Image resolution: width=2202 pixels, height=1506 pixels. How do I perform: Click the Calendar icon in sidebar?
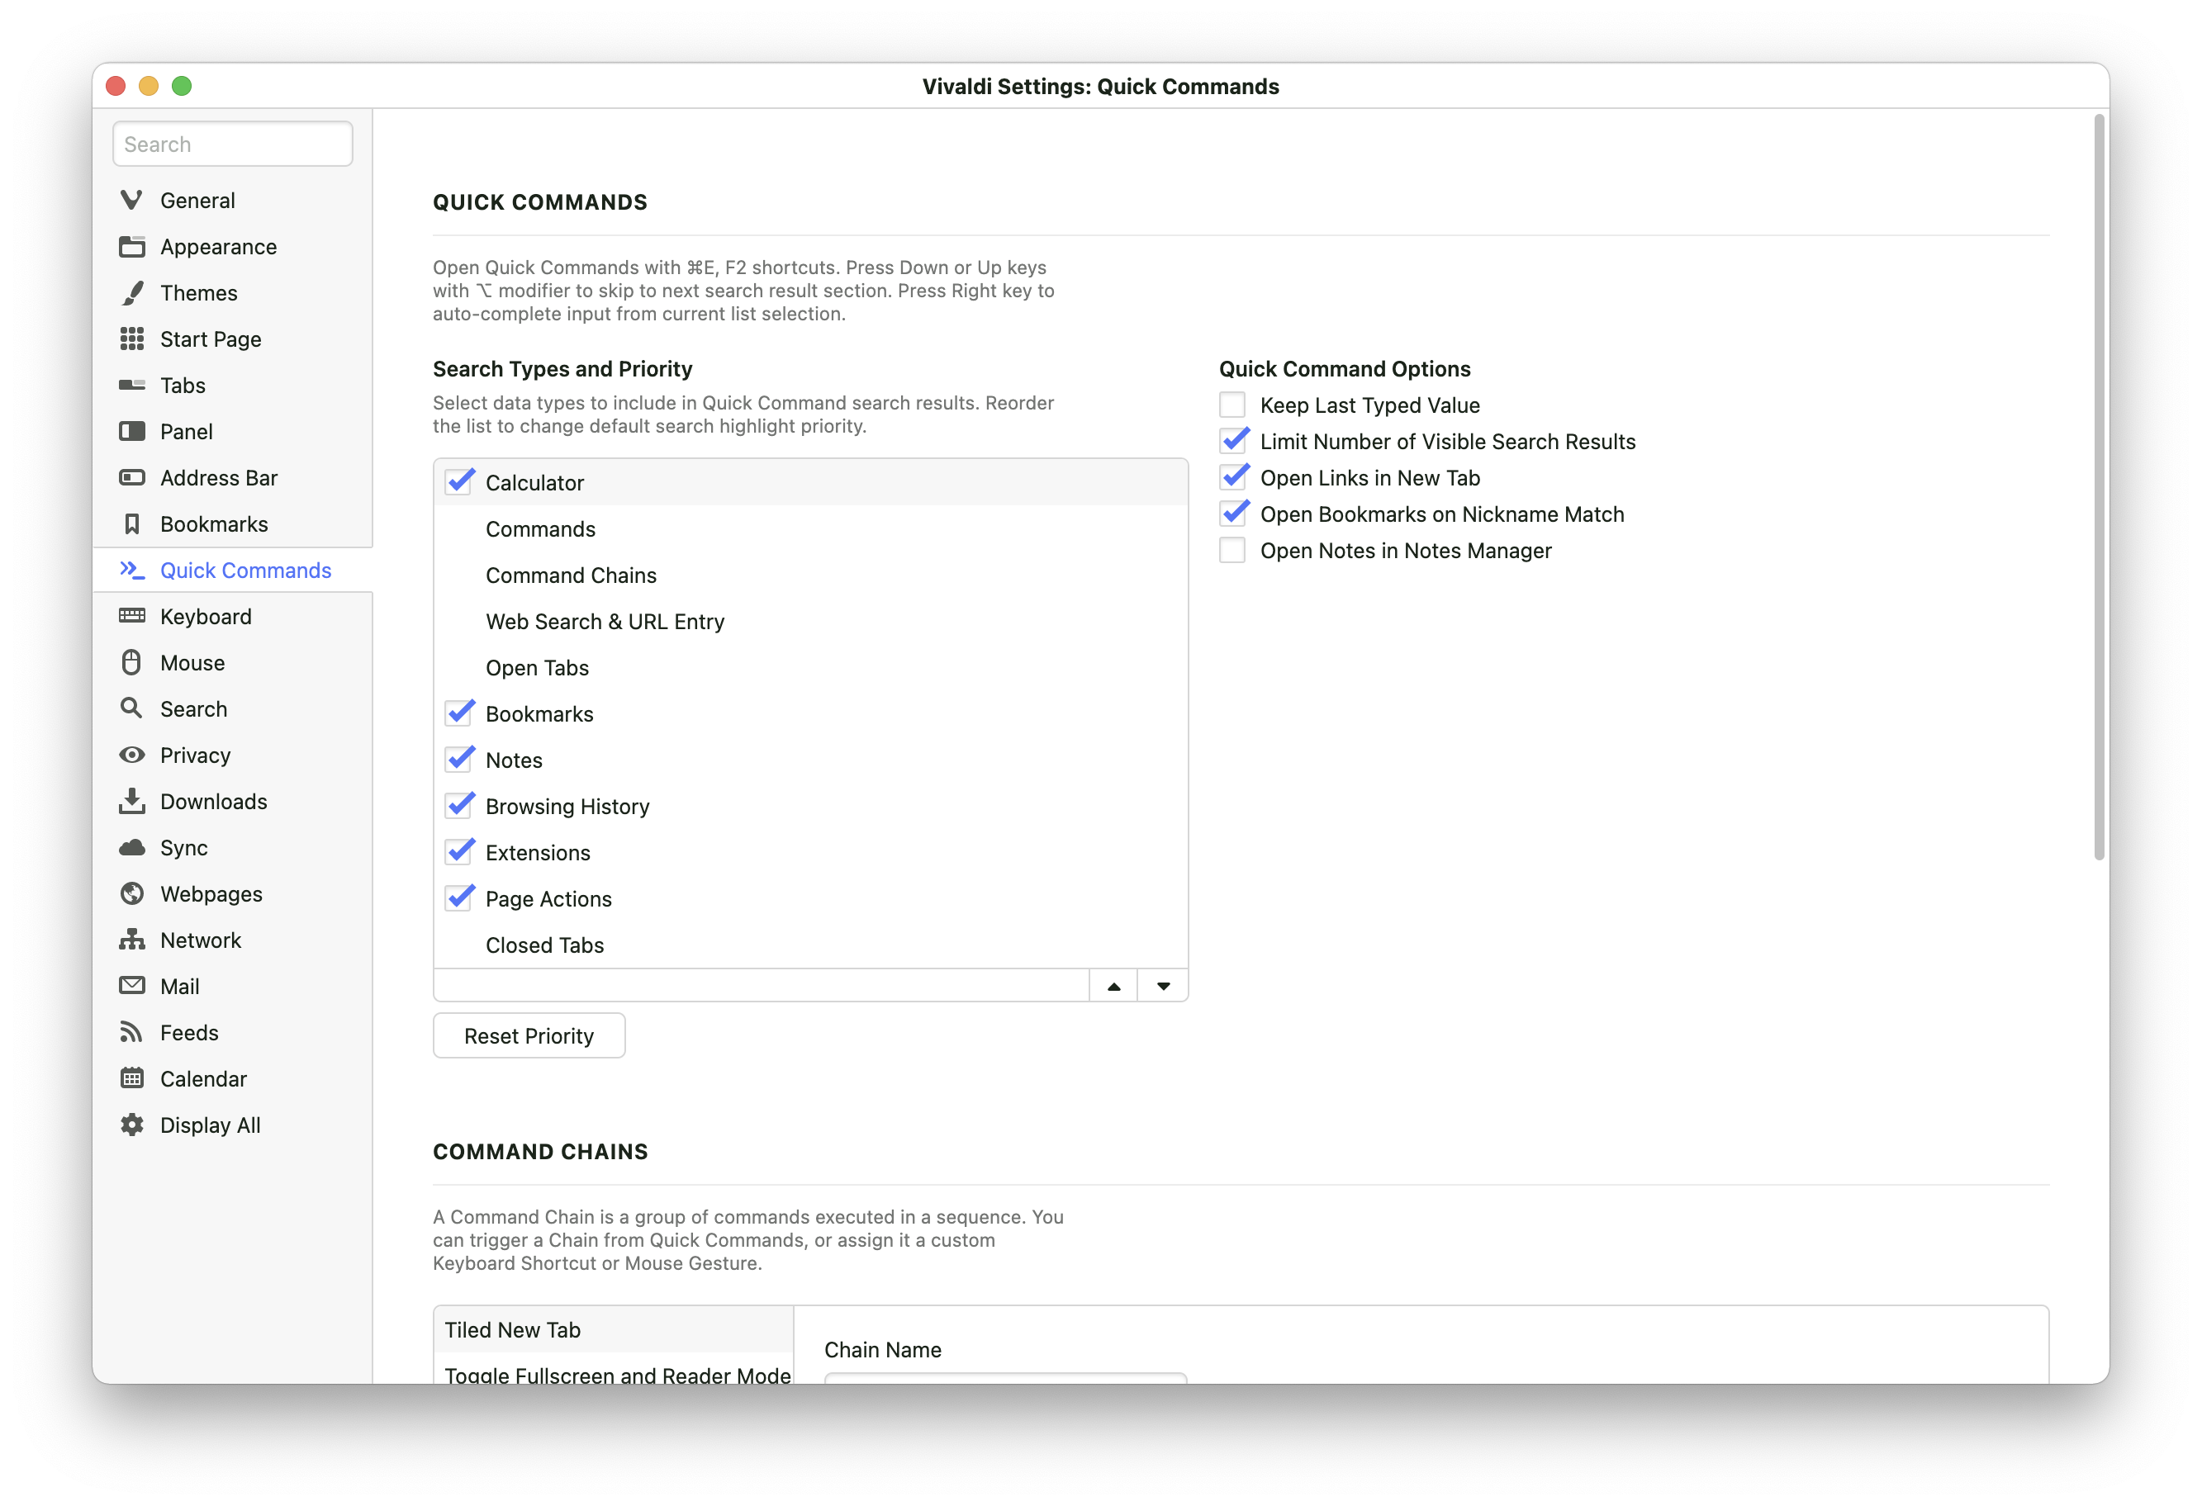(131, 1079)
